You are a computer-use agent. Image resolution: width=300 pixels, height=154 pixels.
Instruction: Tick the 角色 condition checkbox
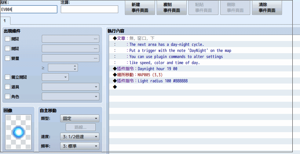click(7, 96)
